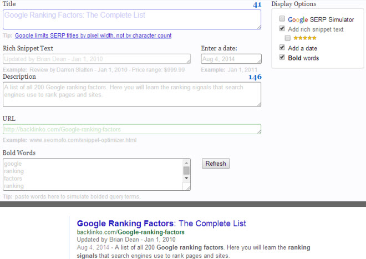Click the Enter a date field
Viewport: 366px width, 259px height.
[231, 59]
